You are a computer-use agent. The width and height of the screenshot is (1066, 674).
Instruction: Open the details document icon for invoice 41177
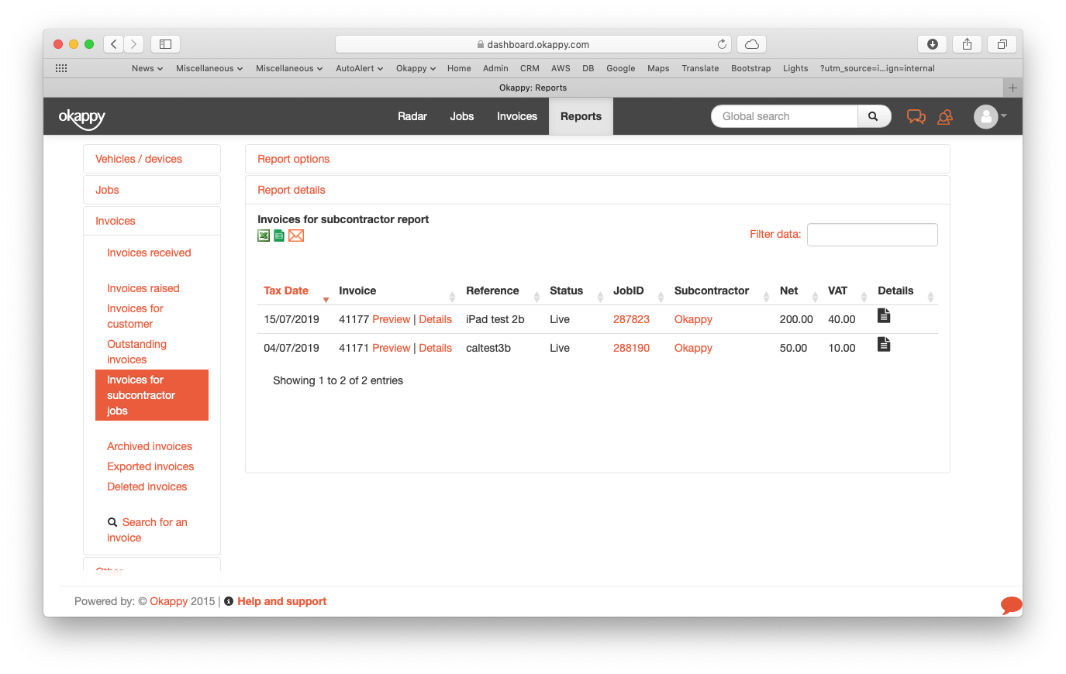[x=884, y=315]
